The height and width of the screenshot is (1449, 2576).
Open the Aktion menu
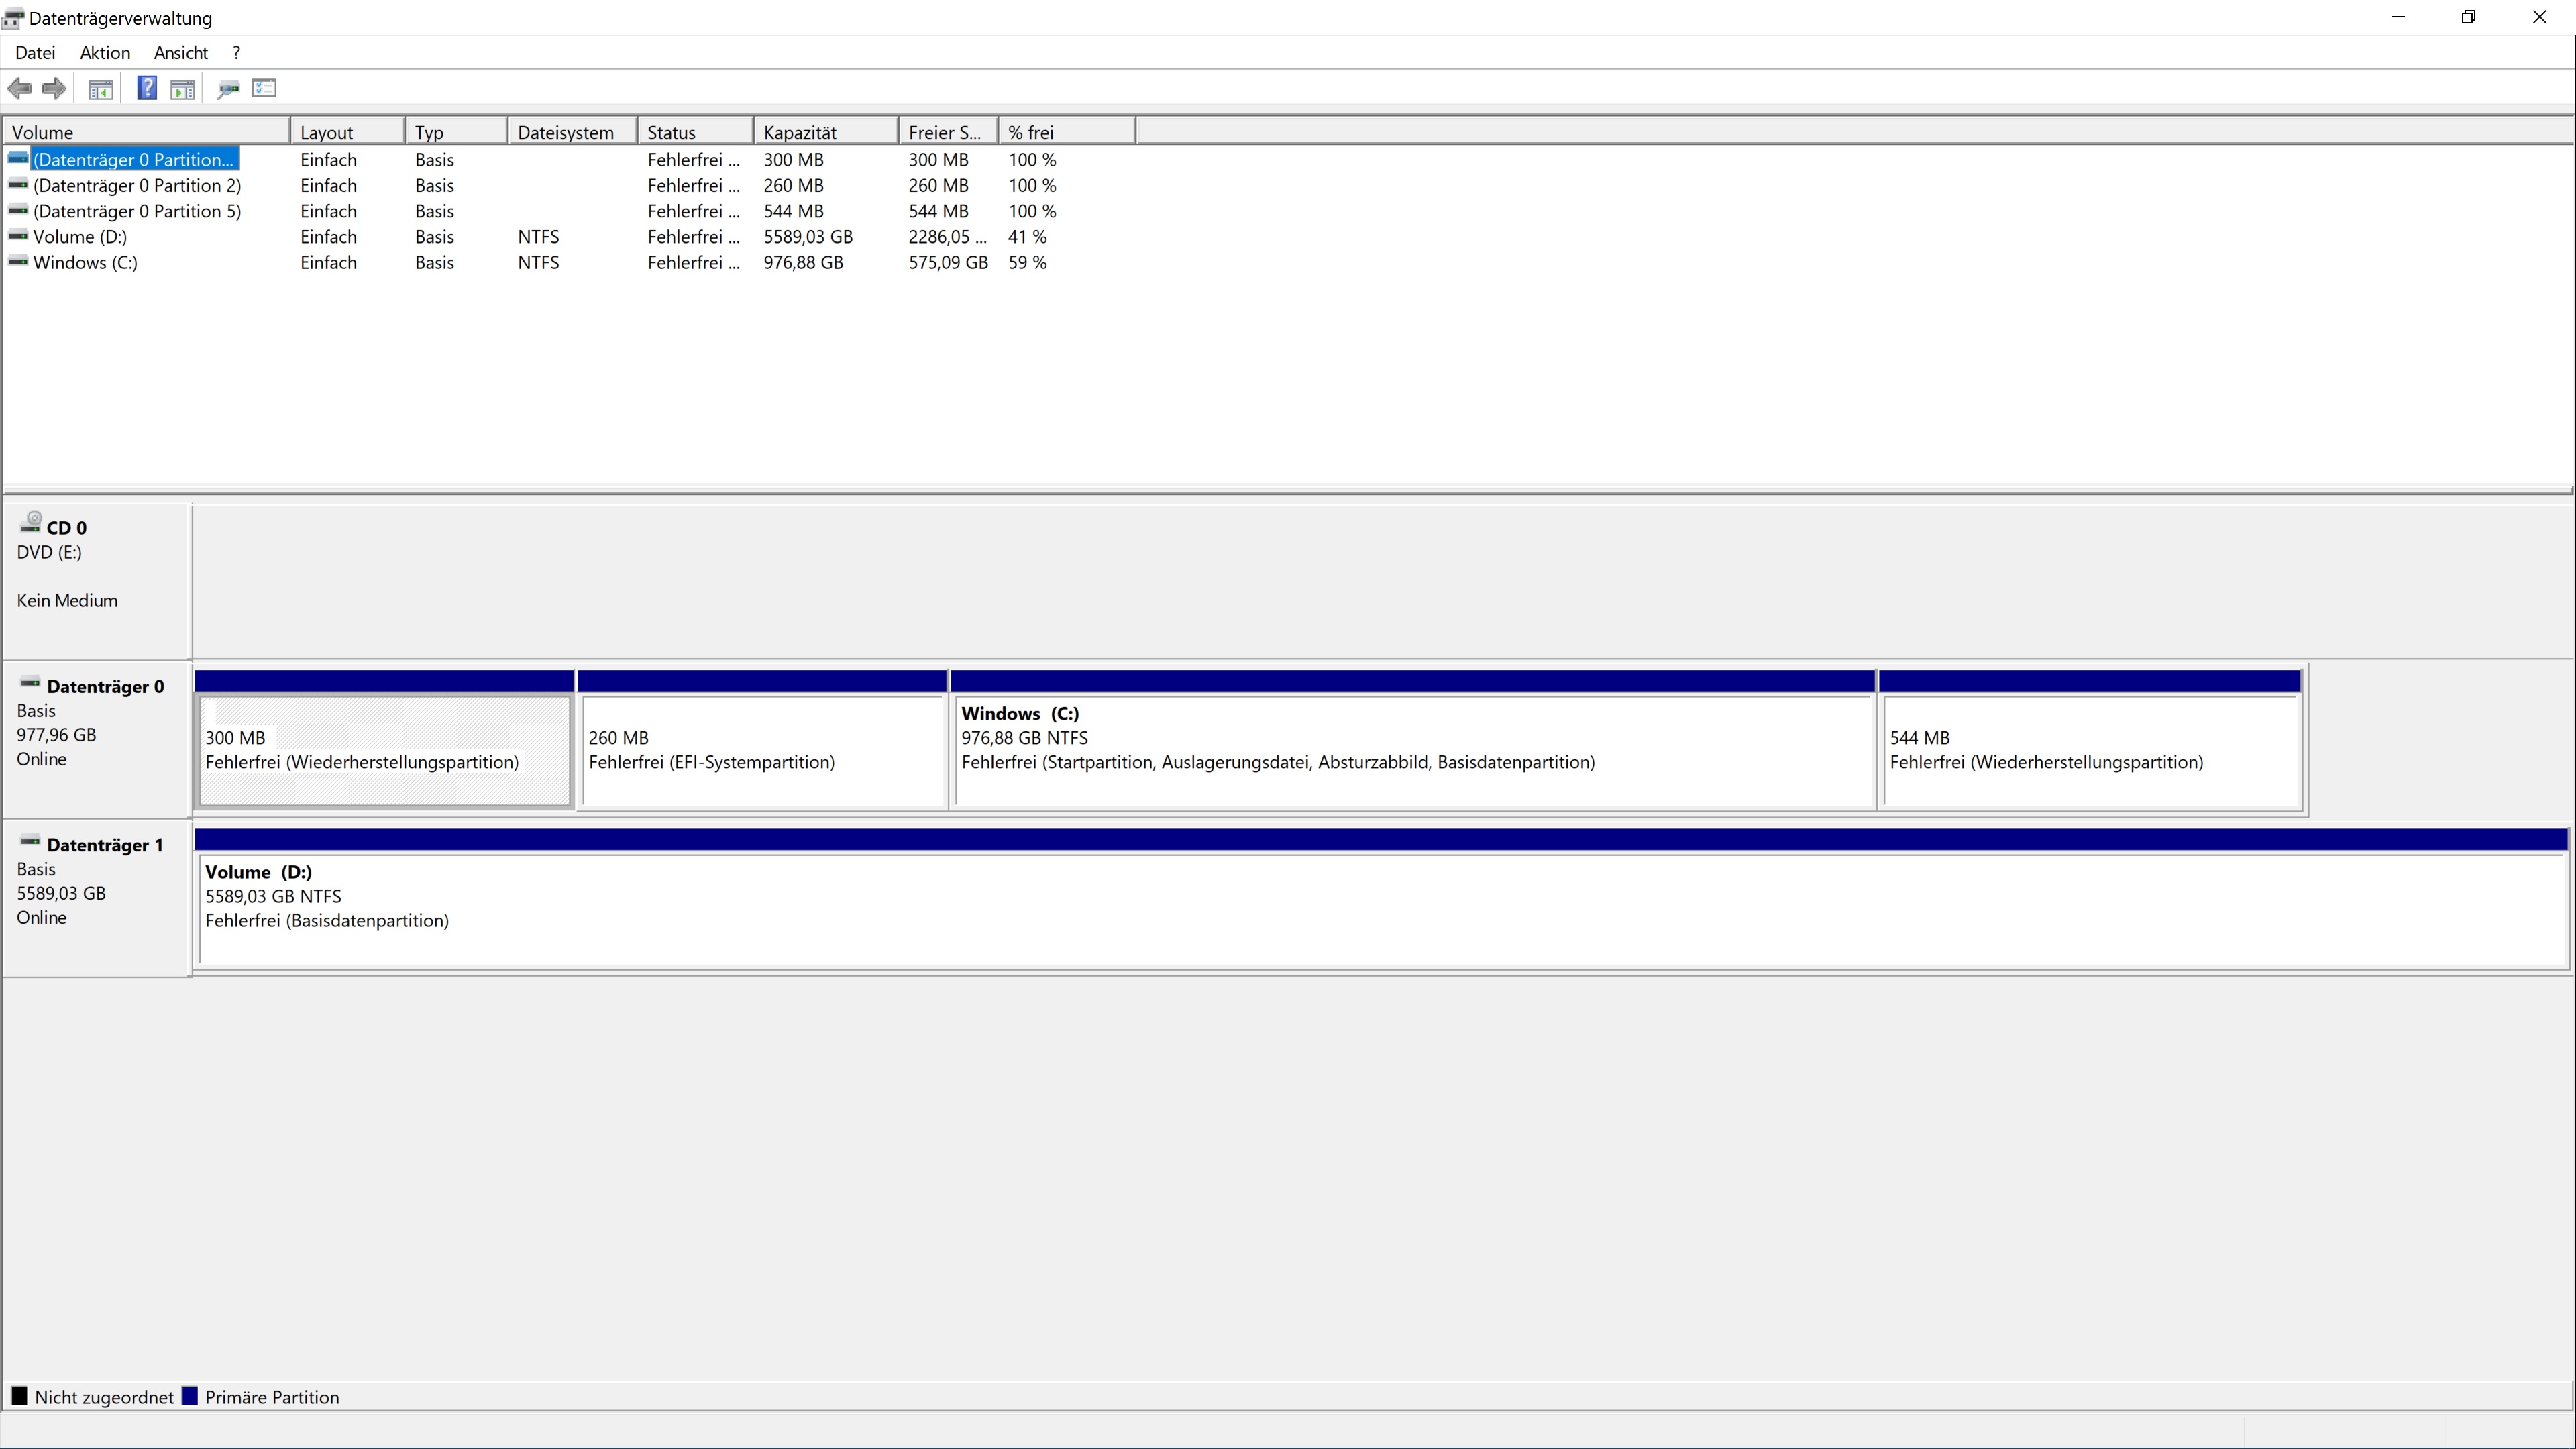coord(105,53)
